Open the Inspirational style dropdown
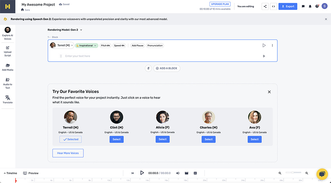Screen dimensions: 331x183 [x=86, y=45]
